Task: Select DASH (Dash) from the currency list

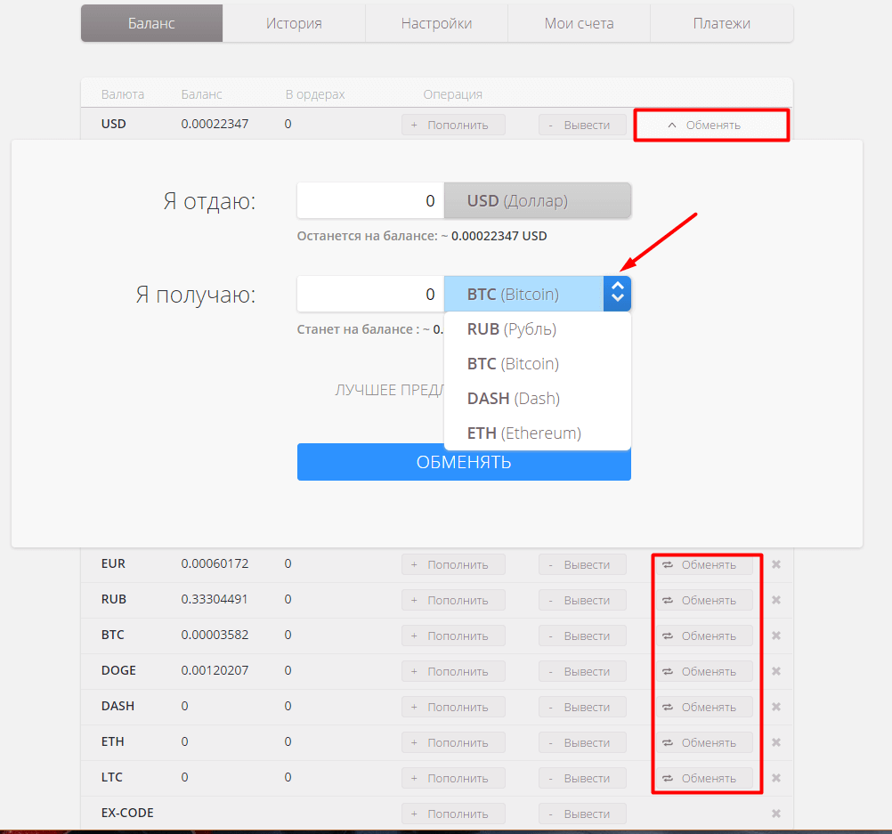Action: click(x=514, y=398)
